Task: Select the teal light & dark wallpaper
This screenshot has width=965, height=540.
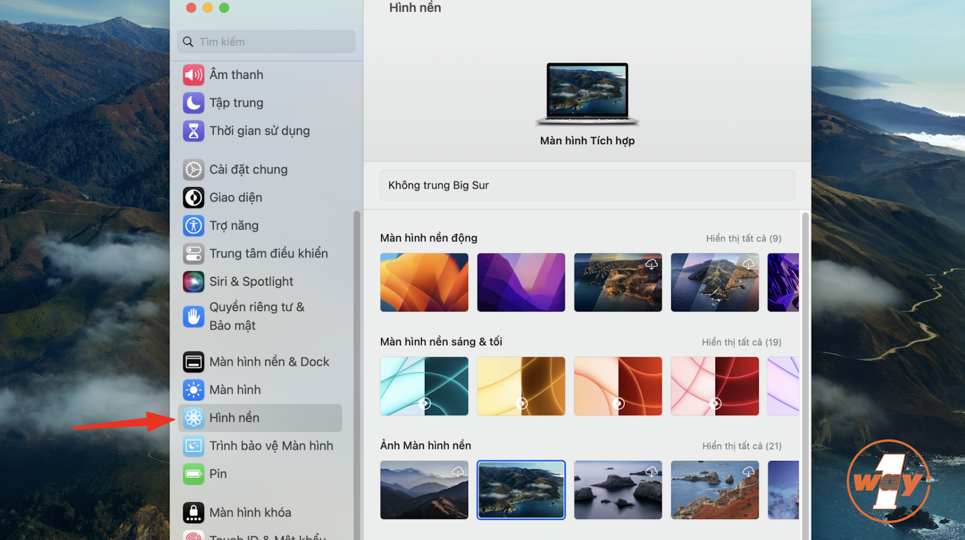Action: 424,386
